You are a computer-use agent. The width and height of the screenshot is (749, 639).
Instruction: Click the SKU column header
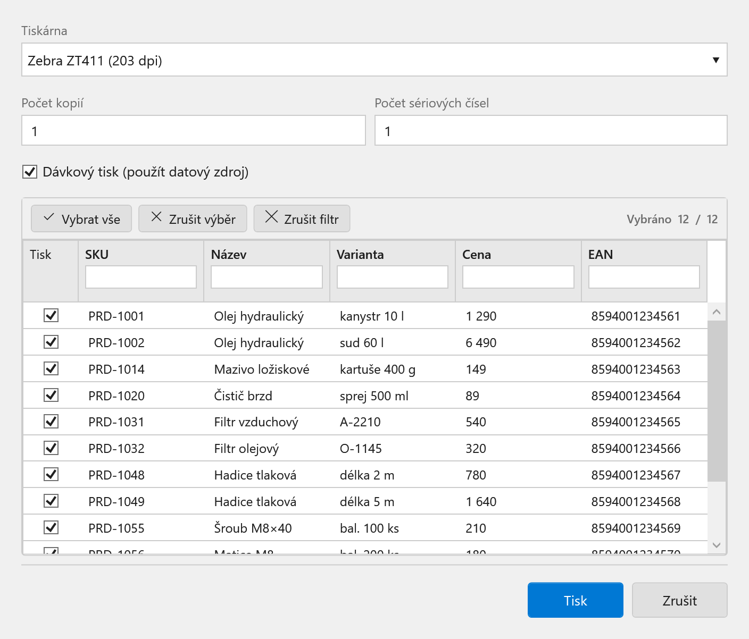[97, 255]
